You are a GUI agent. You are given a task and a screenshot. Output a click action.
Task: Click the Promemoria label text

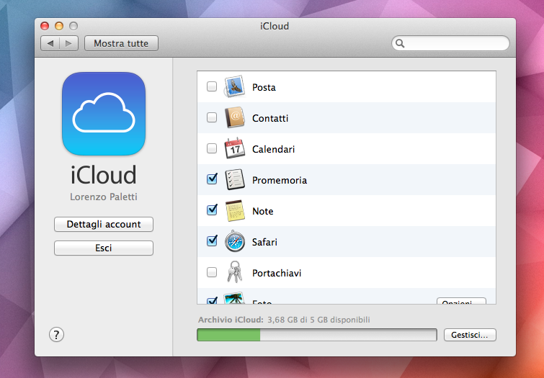pos(280,180)
